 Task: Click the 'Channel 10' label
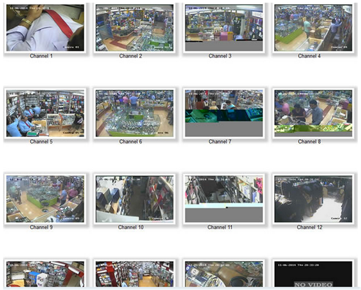pos(131,227)
